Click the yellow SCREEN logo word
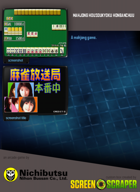140x192 pixels. coord(83,184)
